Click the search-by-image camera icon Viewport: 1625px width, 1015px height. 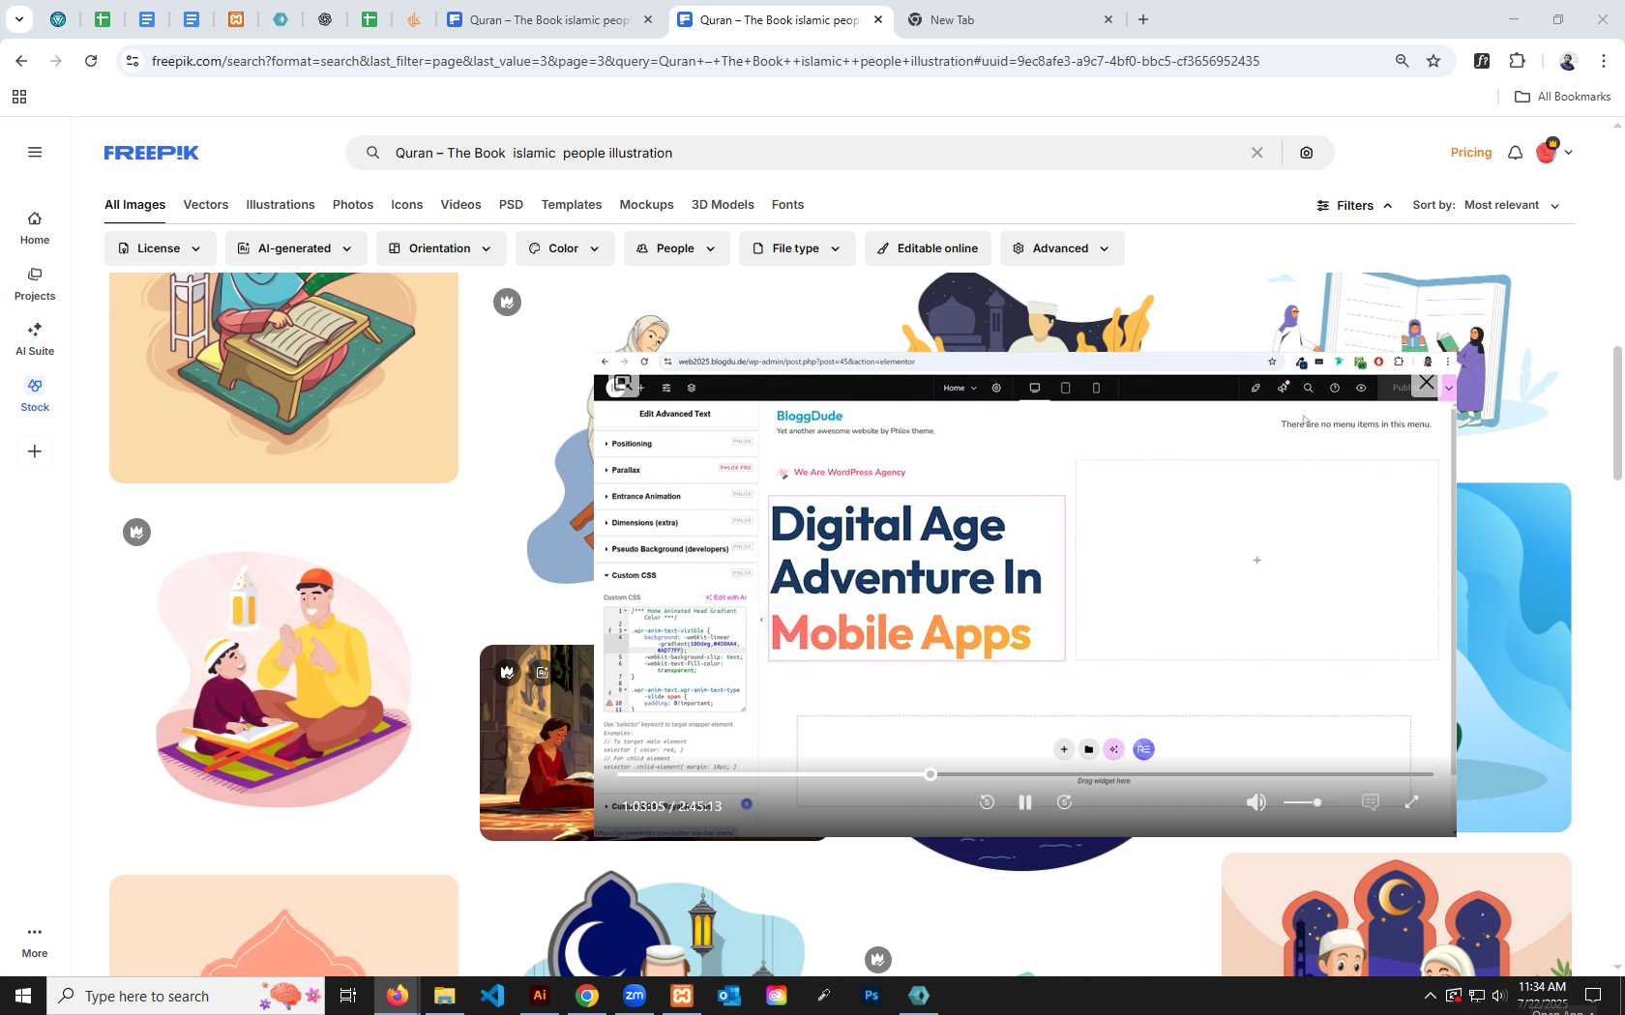tap(1306, 153)
